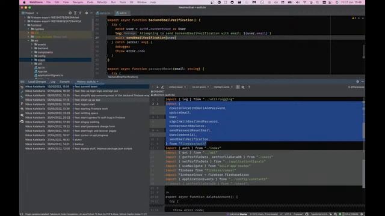Open Highlight words dropdown
Screen dimensions: 385x216
pyautogui.click(x=223, y=87)
